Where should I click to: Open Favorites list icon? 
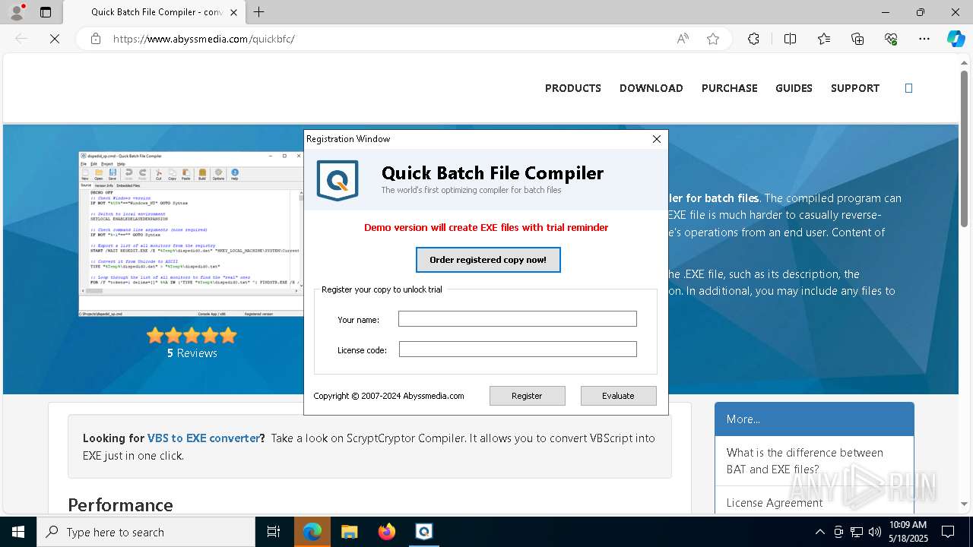pos(824,39)
